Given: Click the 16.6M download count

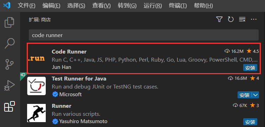Looking at the screenshot, I should tap(241, 78).
